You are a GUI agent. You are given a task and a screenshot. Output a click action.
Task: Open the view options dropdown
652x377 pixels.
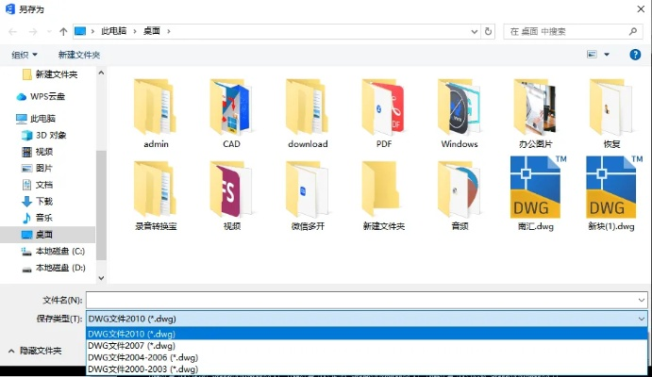[607, 55]
